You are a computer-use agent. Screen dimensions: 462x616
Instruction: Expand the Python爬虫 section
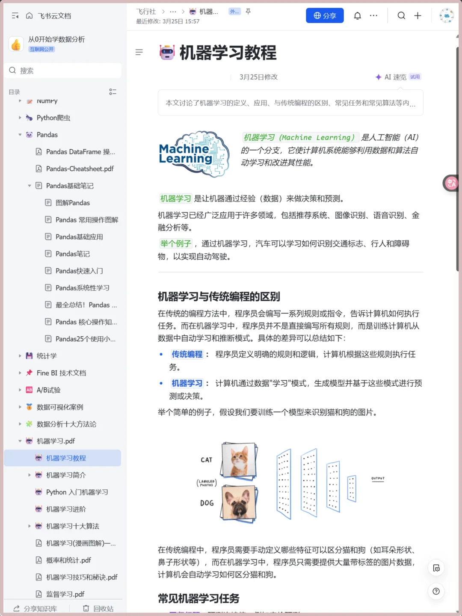coord(20,118)
